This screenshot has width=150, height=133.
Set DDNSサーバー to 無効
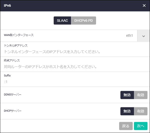coord(127,95)
